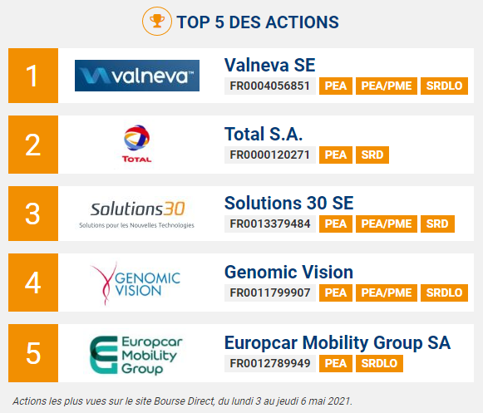Screen dimensions: 483x413
Task: Open Europcar Mobility Group SA title
Action: [338, 342]
